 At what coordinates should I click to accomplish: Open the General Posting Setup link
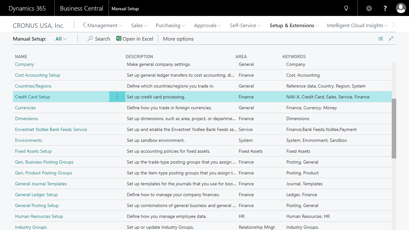point(37,205)
